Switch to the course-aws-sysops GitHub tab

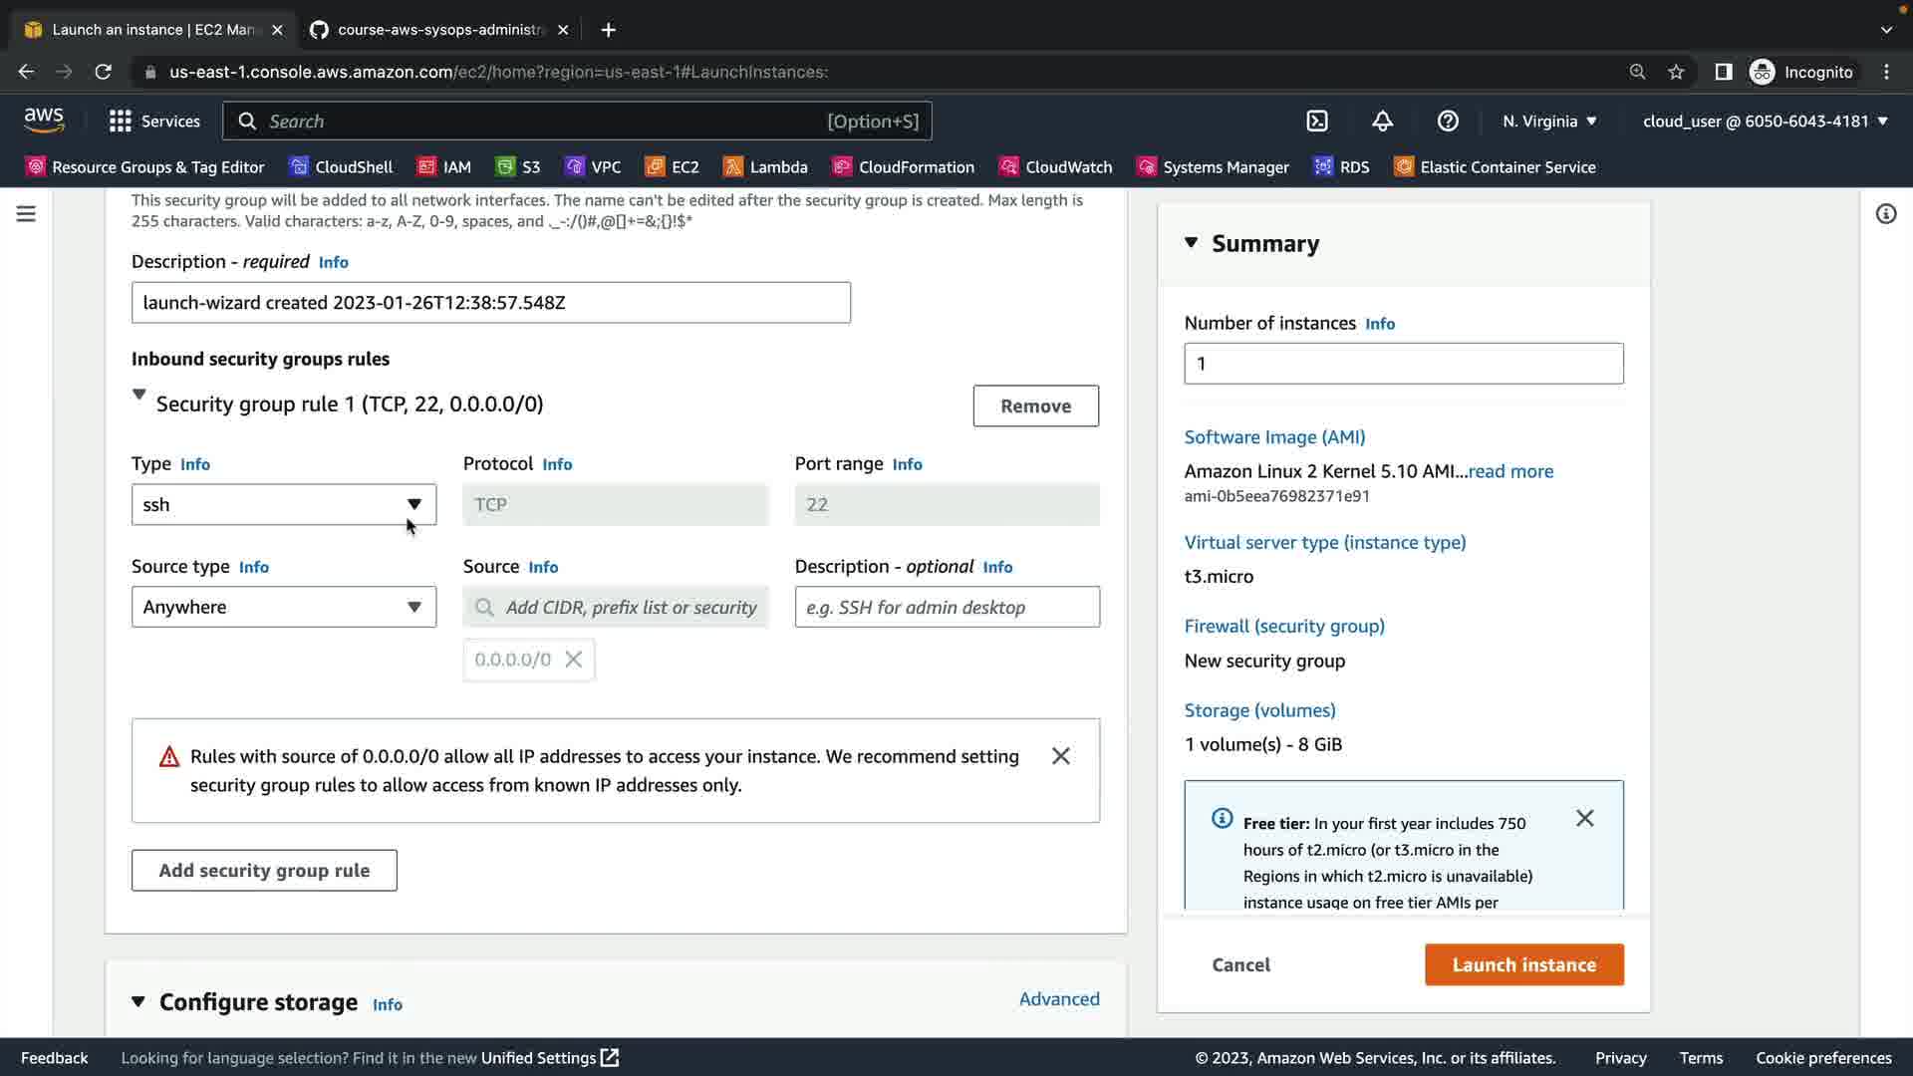click(x=438, y=30)
